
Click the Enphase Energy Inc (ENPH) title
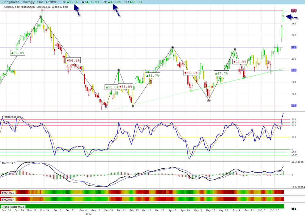click(x=31, y=2)
